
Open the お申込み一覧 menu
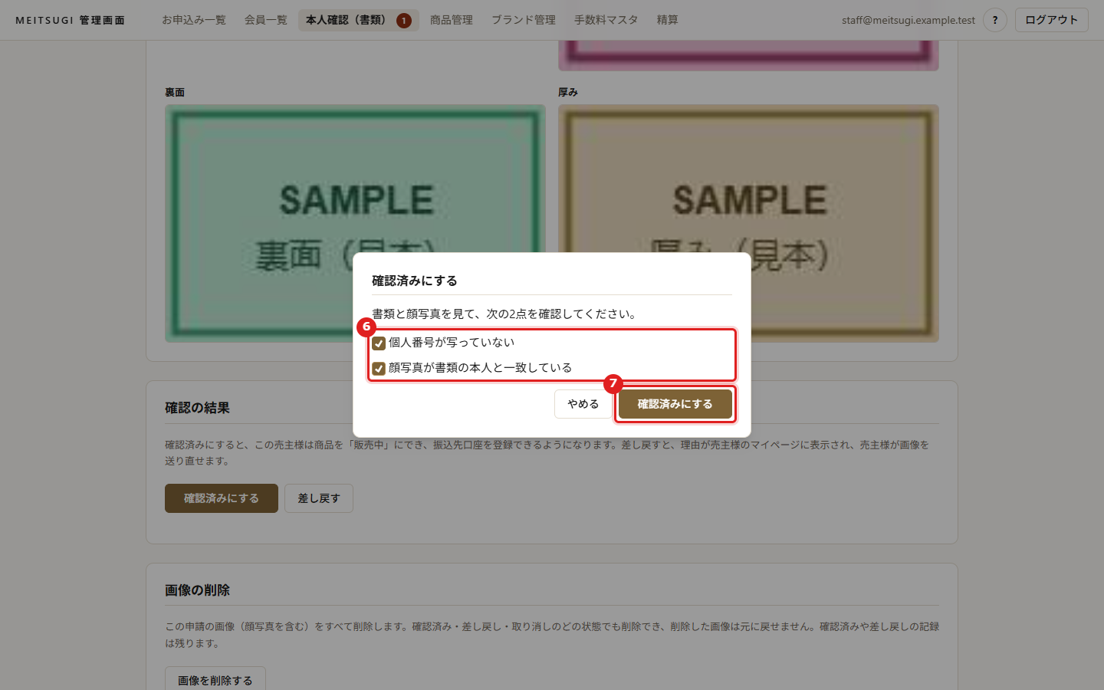tap(194, 20)
